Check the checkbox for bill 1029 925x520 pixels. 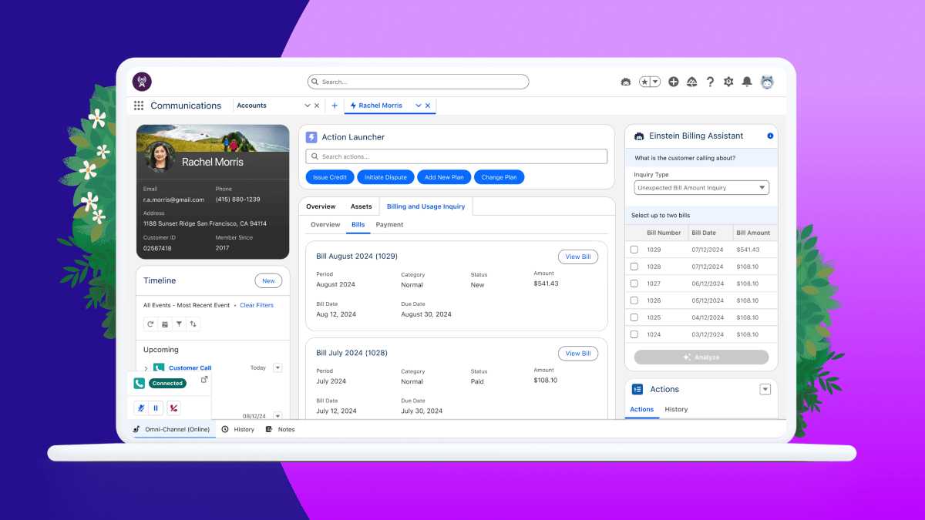pyautogui.click(x=634, y=249)
